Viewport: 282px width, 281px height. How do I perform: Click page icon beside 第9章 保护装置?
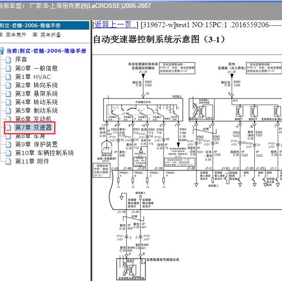pyautogui.click(x=8, y=144)
